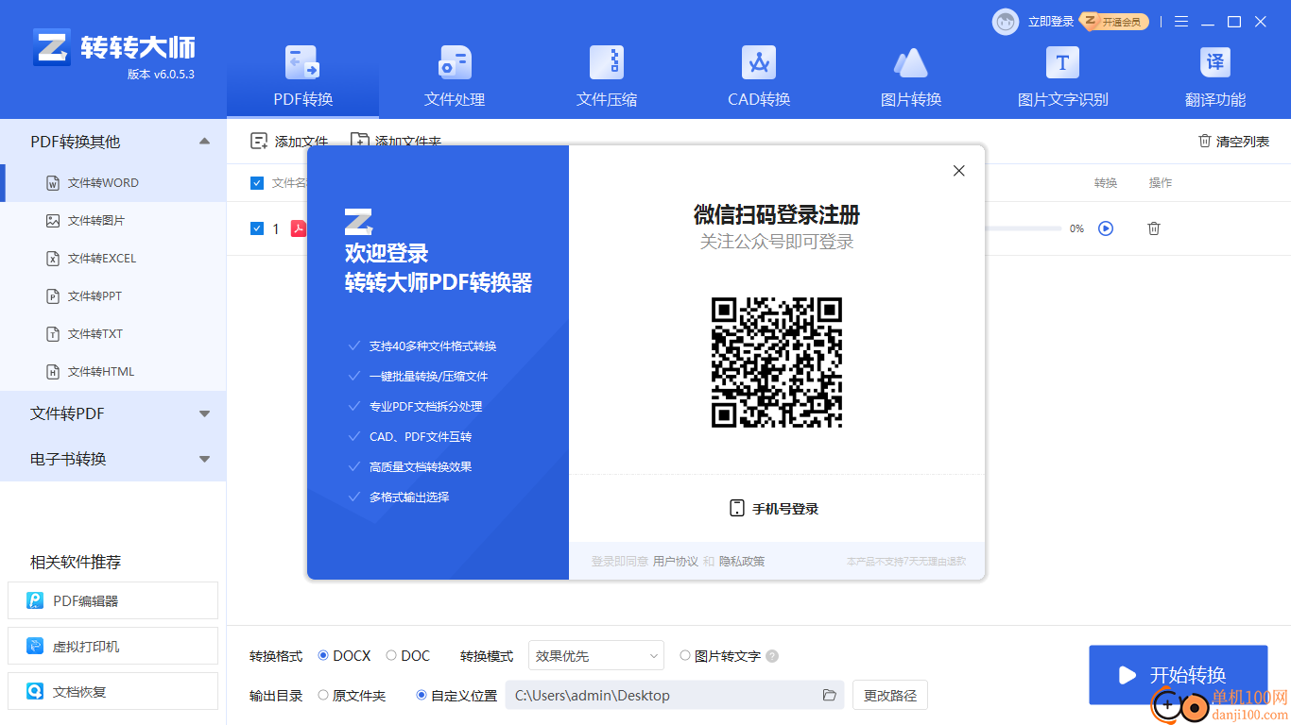Select 文件转EXCEL in sidebar
This screenshot has width=1291, height=725.
click(x=113, y=259)
